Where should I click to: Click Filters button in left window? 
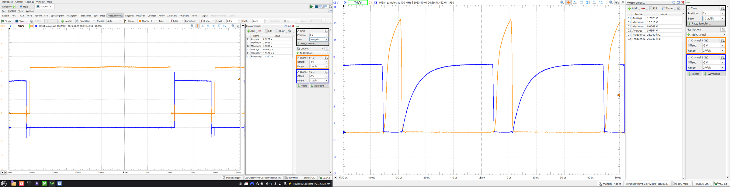(303, 86)
